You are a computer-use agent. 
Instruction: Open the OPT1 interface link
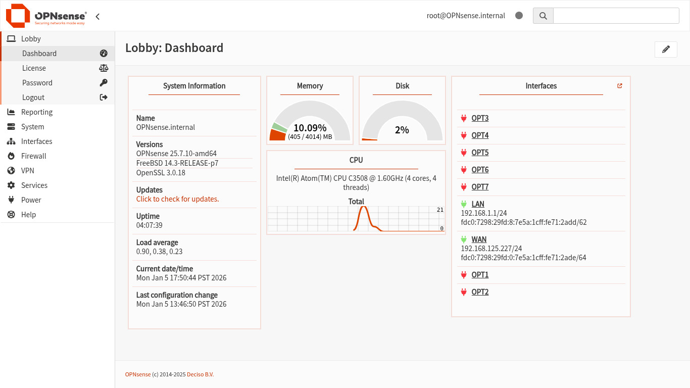[x=480, y=275]
